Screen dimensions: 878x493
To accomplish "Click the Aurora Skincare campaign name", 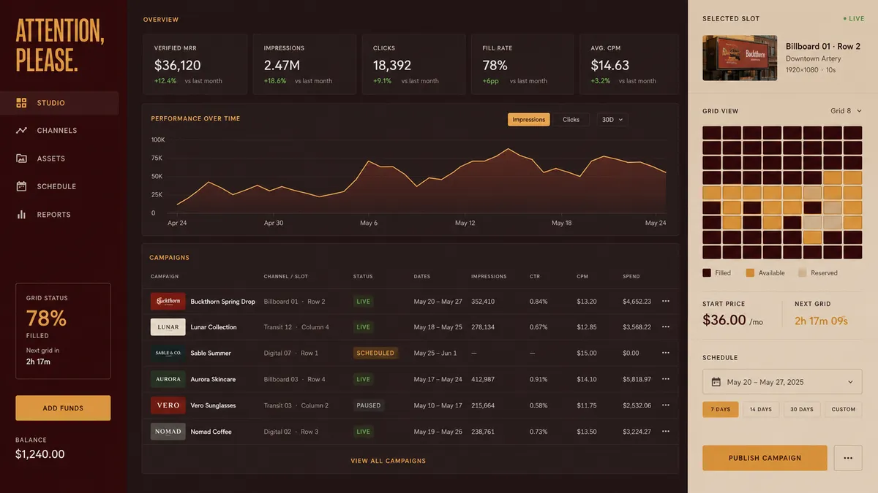I will tap(213, 380).
